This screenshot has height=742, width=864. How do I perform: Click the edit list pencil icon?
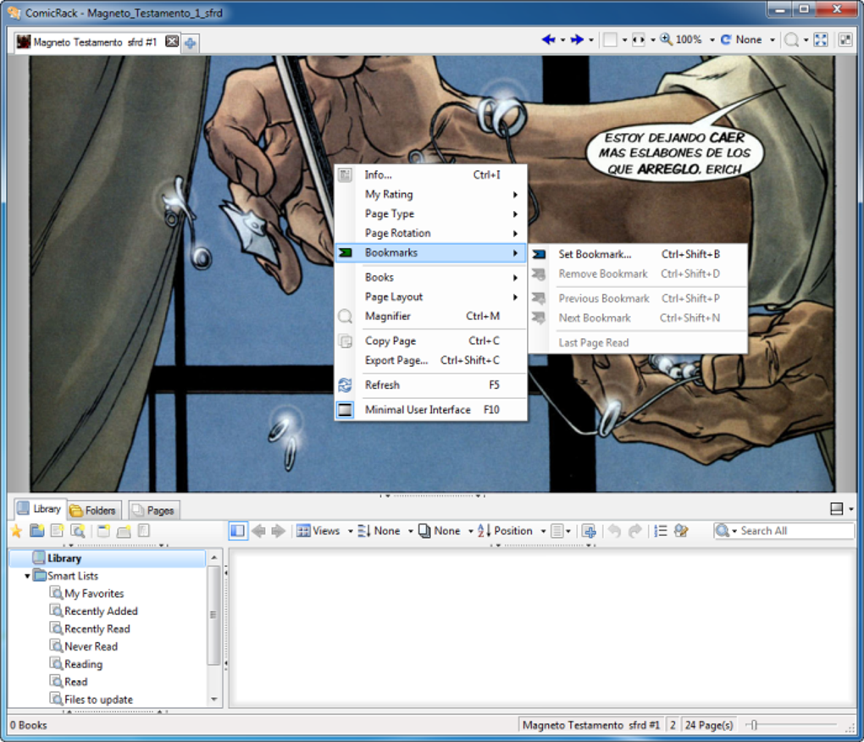pos(681,531)
